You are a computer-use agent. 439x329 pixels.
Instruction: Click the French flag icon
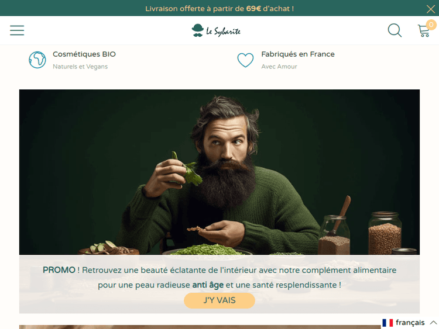click(x=387, y=323)
